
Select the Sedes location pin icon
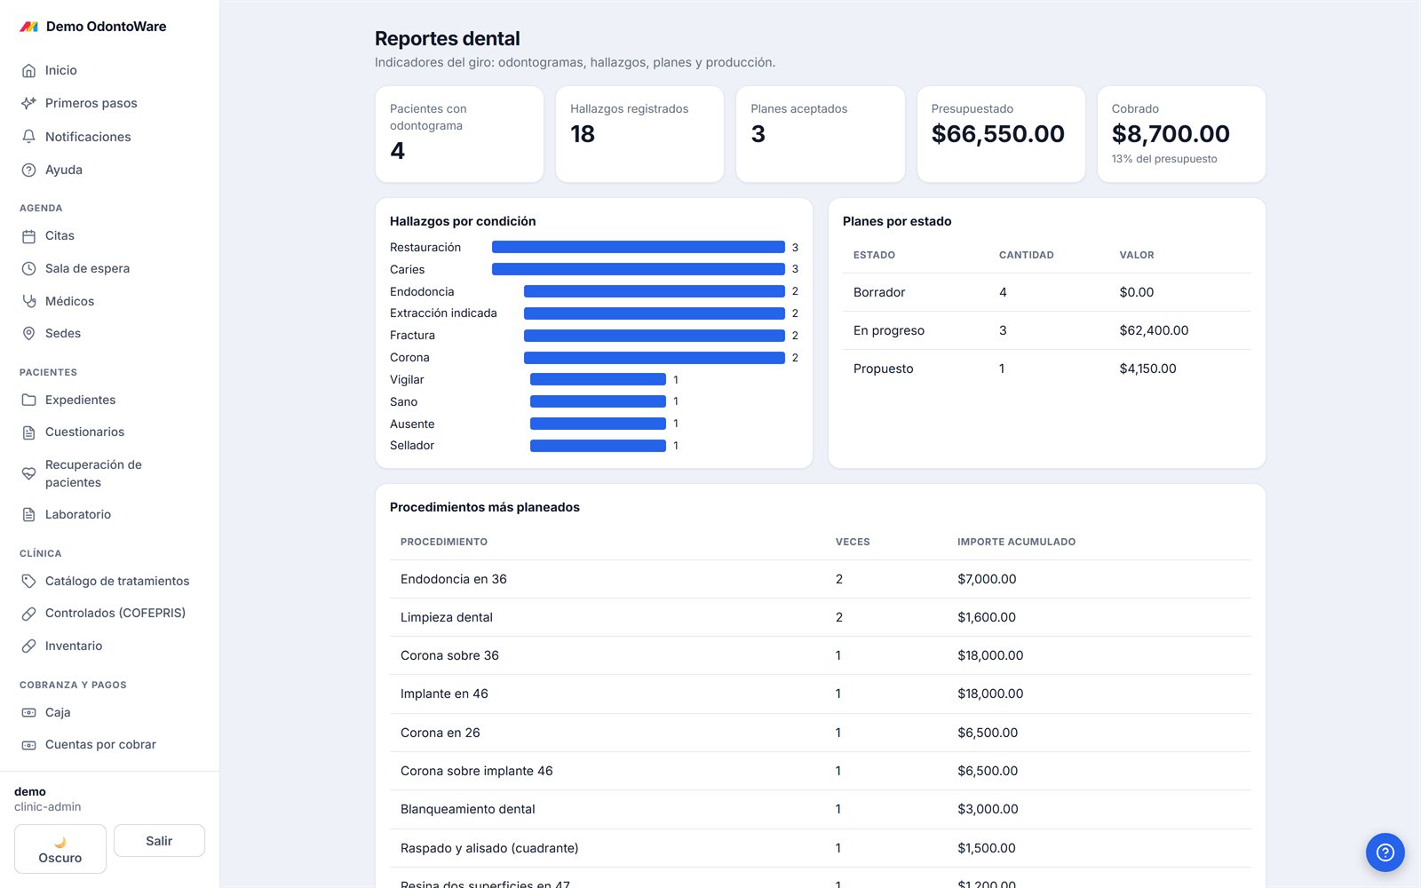(x=28, y=333)
